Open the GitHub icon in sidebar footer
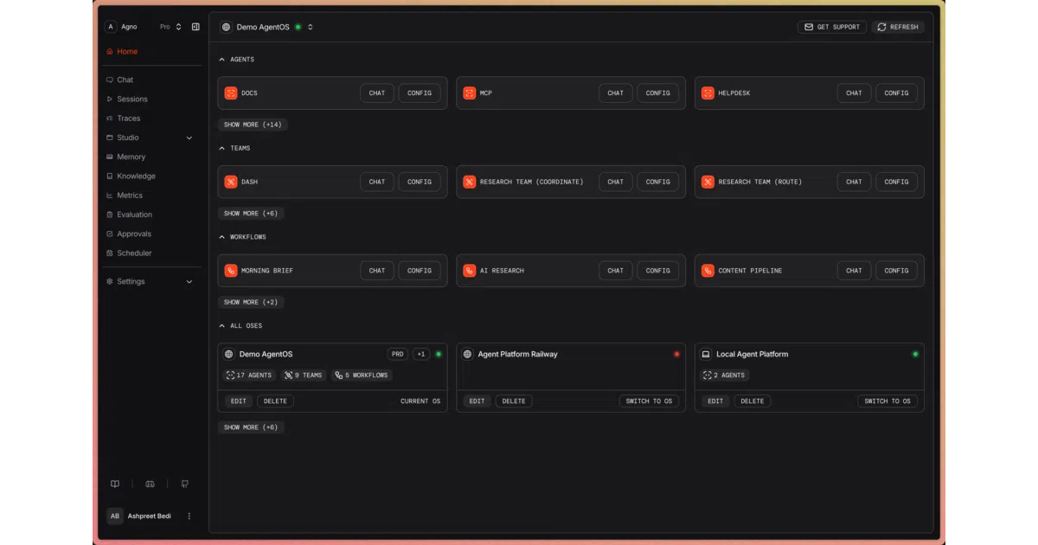This screenshot has width=1038, height=545. point(184,484)
